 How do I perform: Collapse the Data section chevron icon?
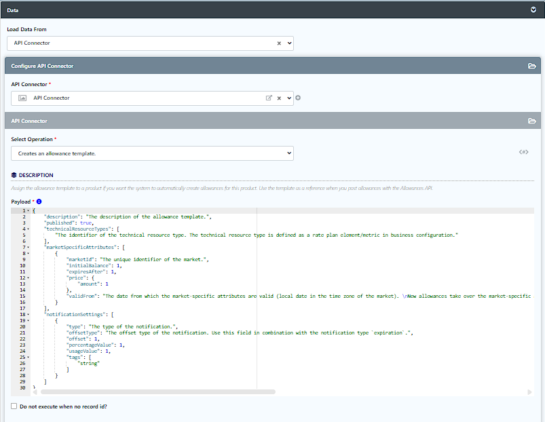[533, 9]
